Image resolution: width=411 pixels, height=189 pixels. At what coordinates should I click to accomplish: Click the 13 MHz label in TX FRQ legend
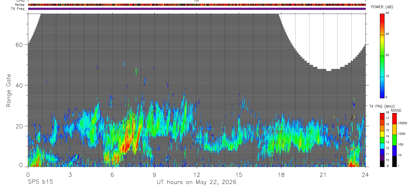[387, 142]
